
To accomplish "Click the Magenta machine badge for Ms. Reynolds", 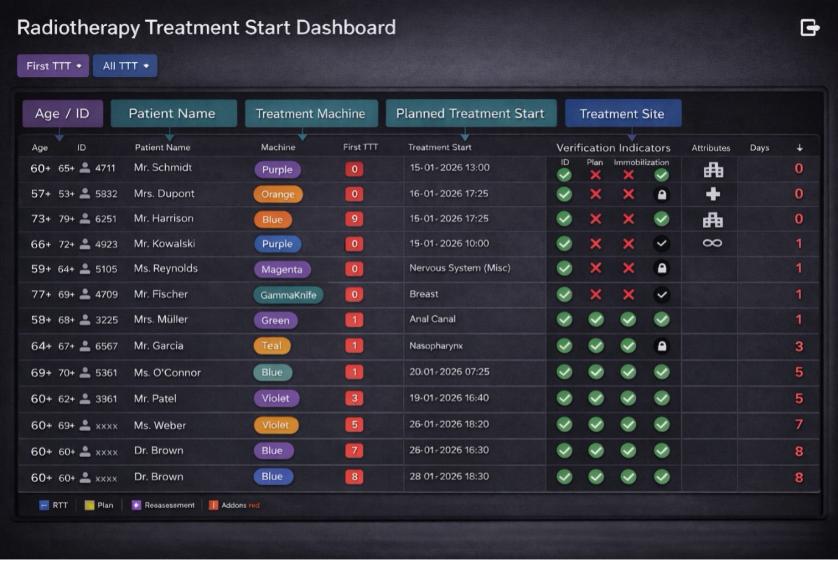I will (282, 269).
